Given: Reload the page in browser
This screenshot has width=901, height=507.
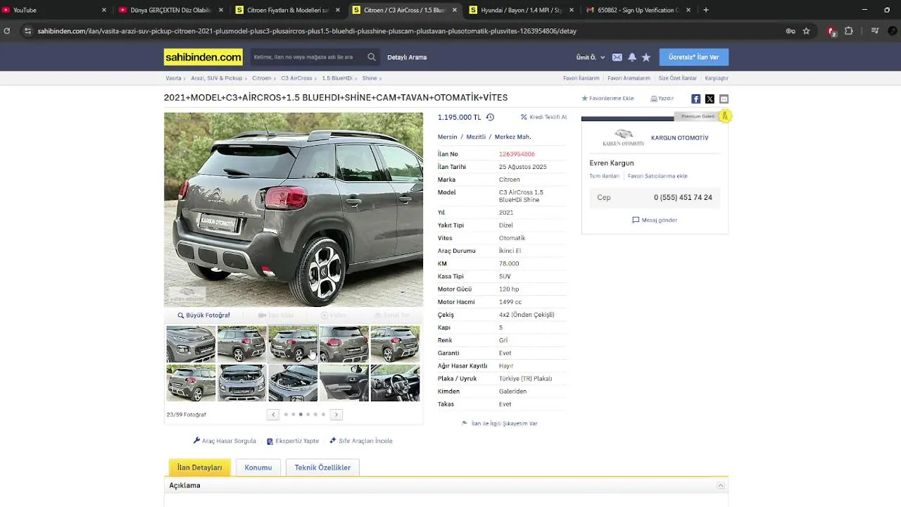Looking at the screenshot, I should (7, 31).
